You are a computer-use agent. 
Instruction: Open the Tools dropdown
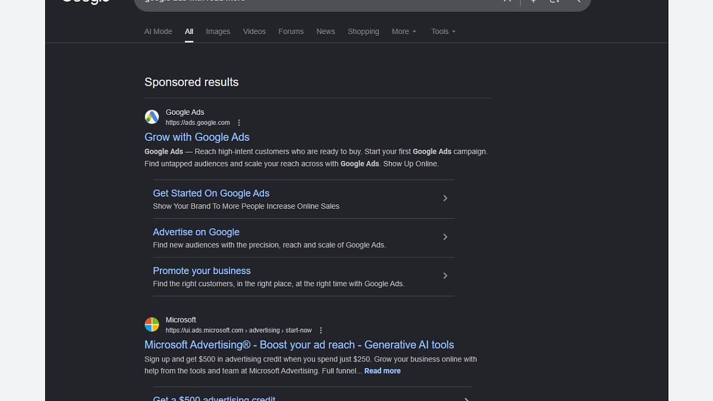coord(443,32)
